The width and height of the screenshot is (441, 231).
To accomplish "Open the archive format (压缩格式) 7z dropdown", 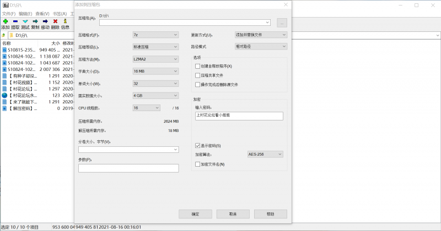I will coord(155,35).
